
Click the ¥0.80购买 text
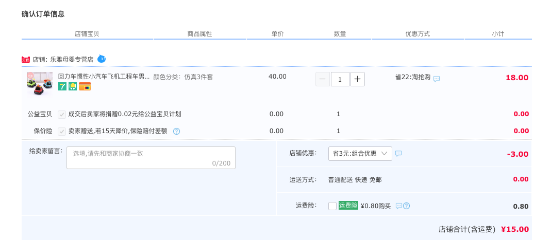pos(376,206)
